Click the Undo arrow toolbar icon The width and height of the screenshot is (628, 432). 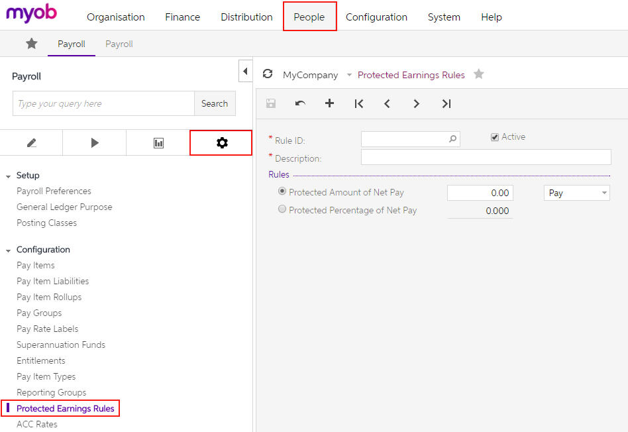[x=300, y=103]
